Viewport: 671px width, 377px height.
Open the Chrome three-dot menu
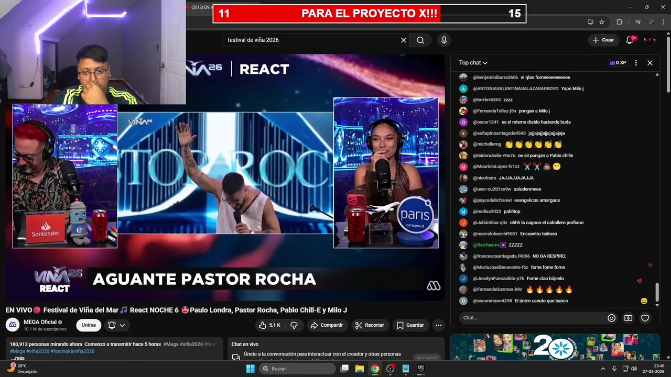point(663,22)
